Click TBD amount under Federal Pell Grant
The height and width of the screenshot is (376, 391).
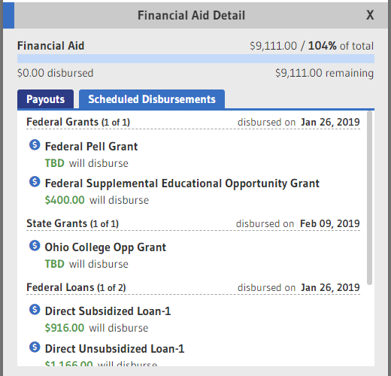coord(55,163)
